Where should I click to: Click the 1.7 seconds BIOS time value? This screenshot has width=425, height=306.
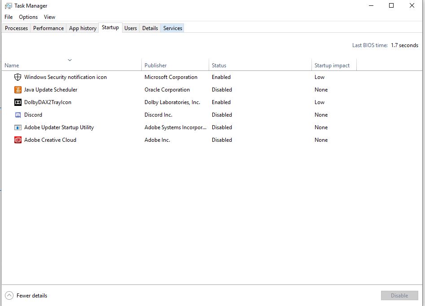tap(404, 45)
